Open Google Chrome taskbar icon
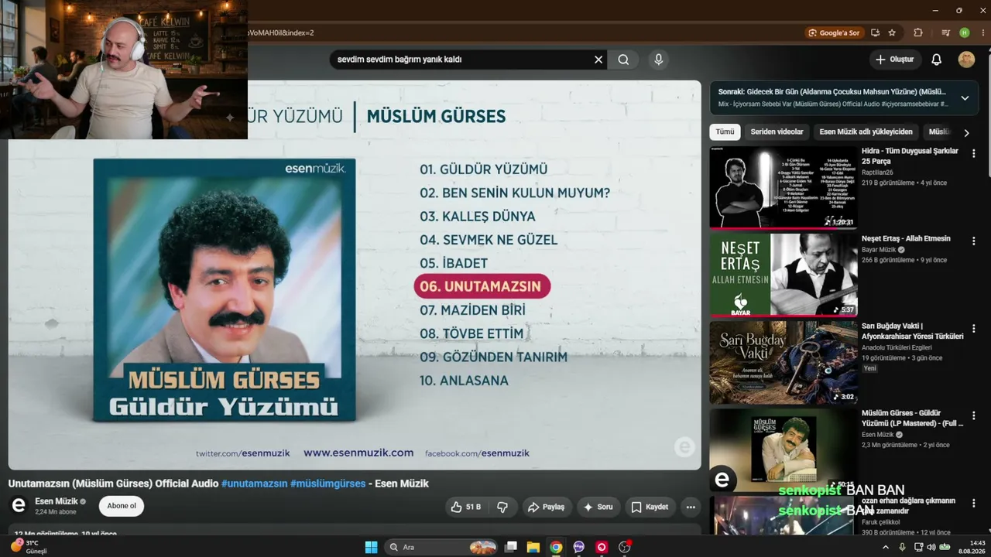Image resolution: width=991 pixels, height=557 pixels. (556, 547)
